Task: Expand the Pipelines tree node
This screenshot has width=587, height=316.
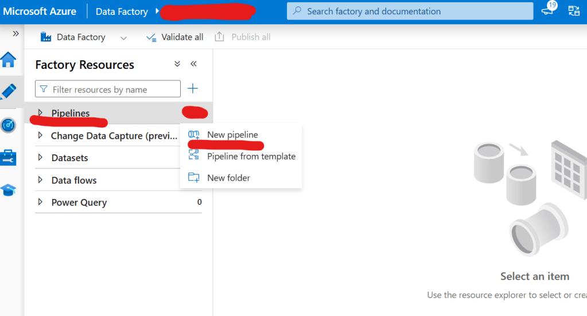Action: tap(40, 113)
